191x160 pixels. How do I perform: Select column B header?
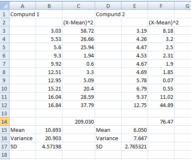(x=49, y=6)
